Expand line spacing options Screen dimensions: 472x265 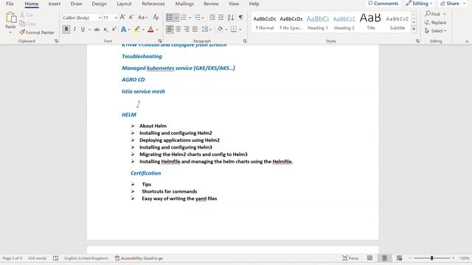click(x=206, y=29)
